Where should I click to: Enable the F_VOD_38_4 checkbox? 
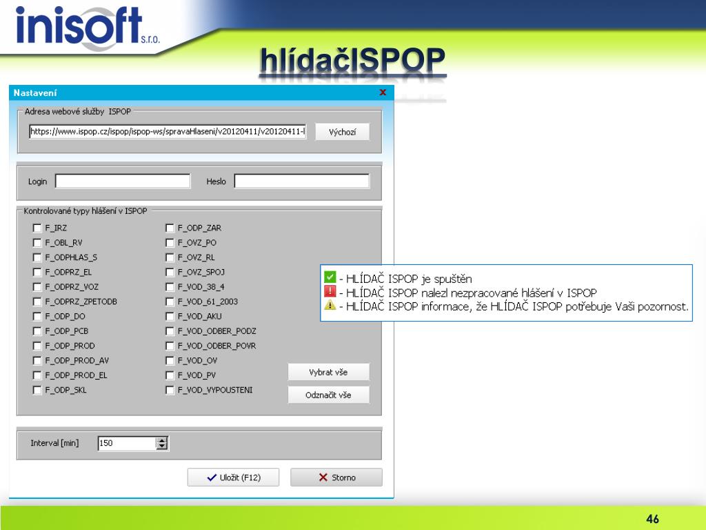click(170, 287)
